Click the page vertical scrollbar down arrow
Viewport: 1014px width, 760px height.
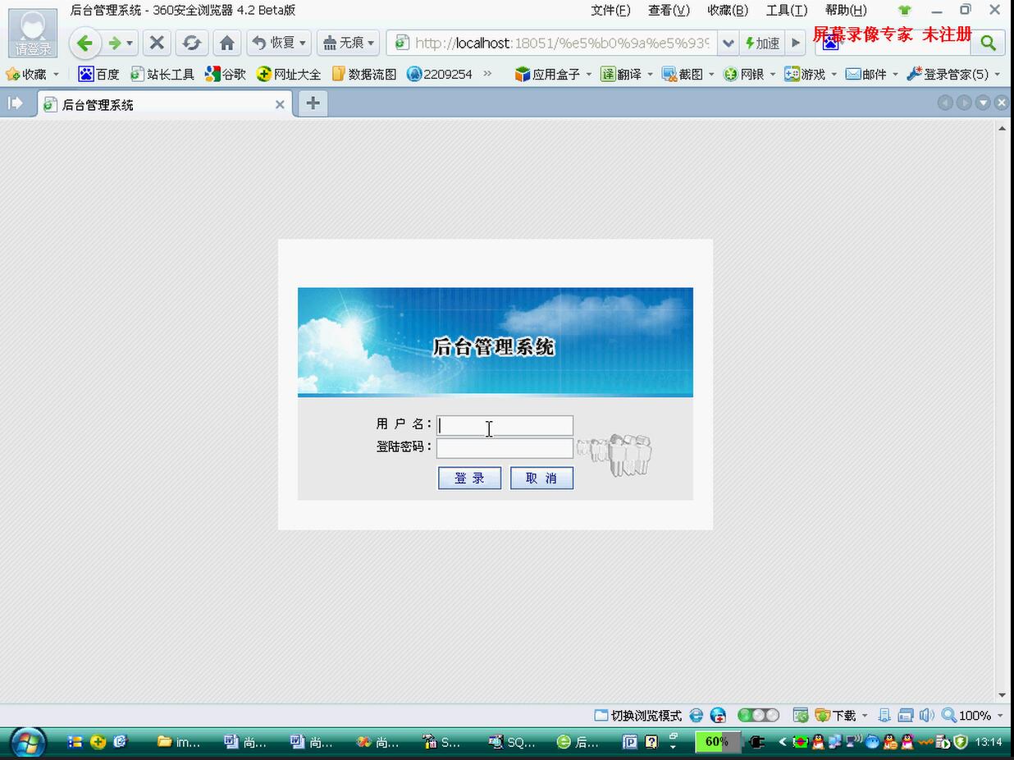(x=1002, y=695)
